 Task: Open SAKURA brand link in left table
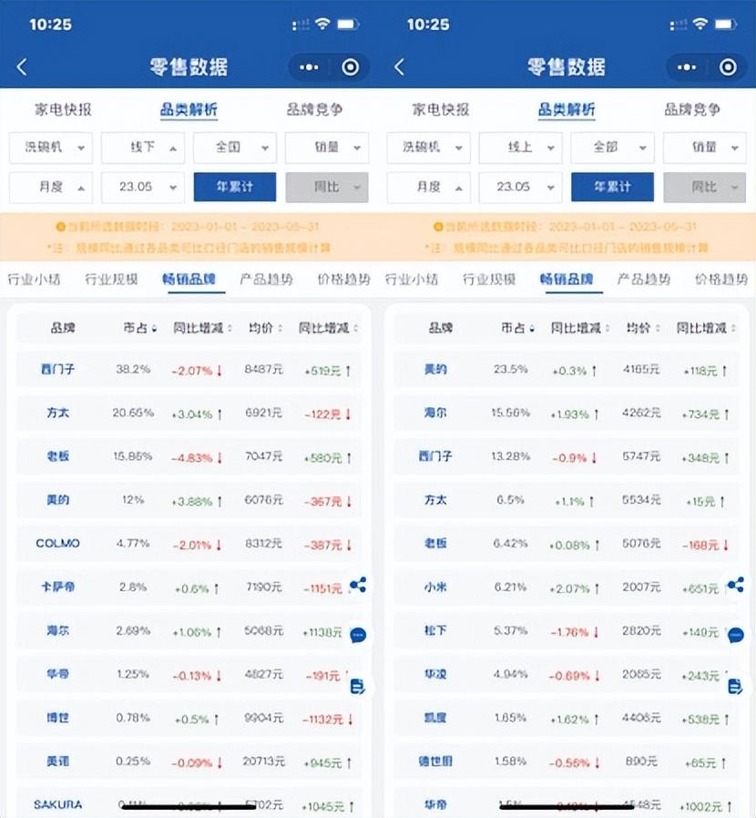[x=58, y=804]
